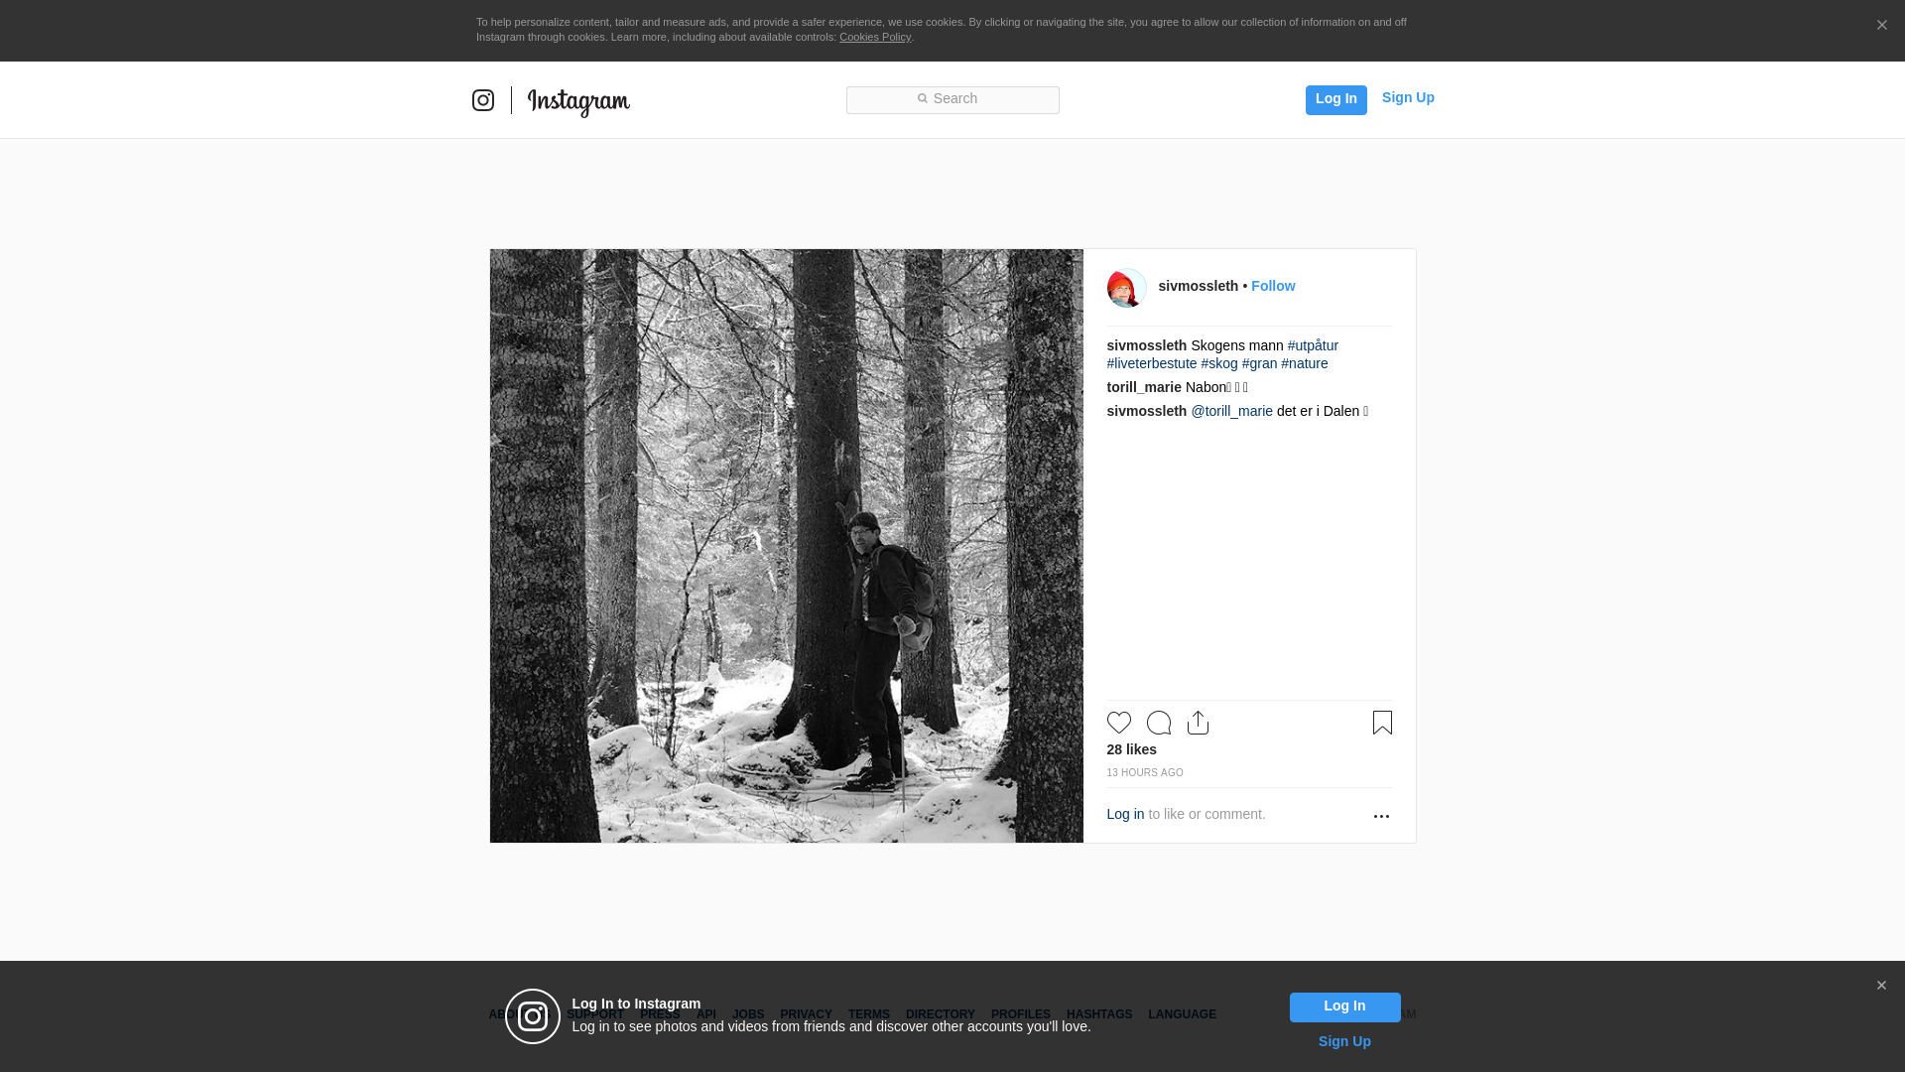Click the header Sign Up link
The image size is (1905, 1072).
tap(1407, 97)
